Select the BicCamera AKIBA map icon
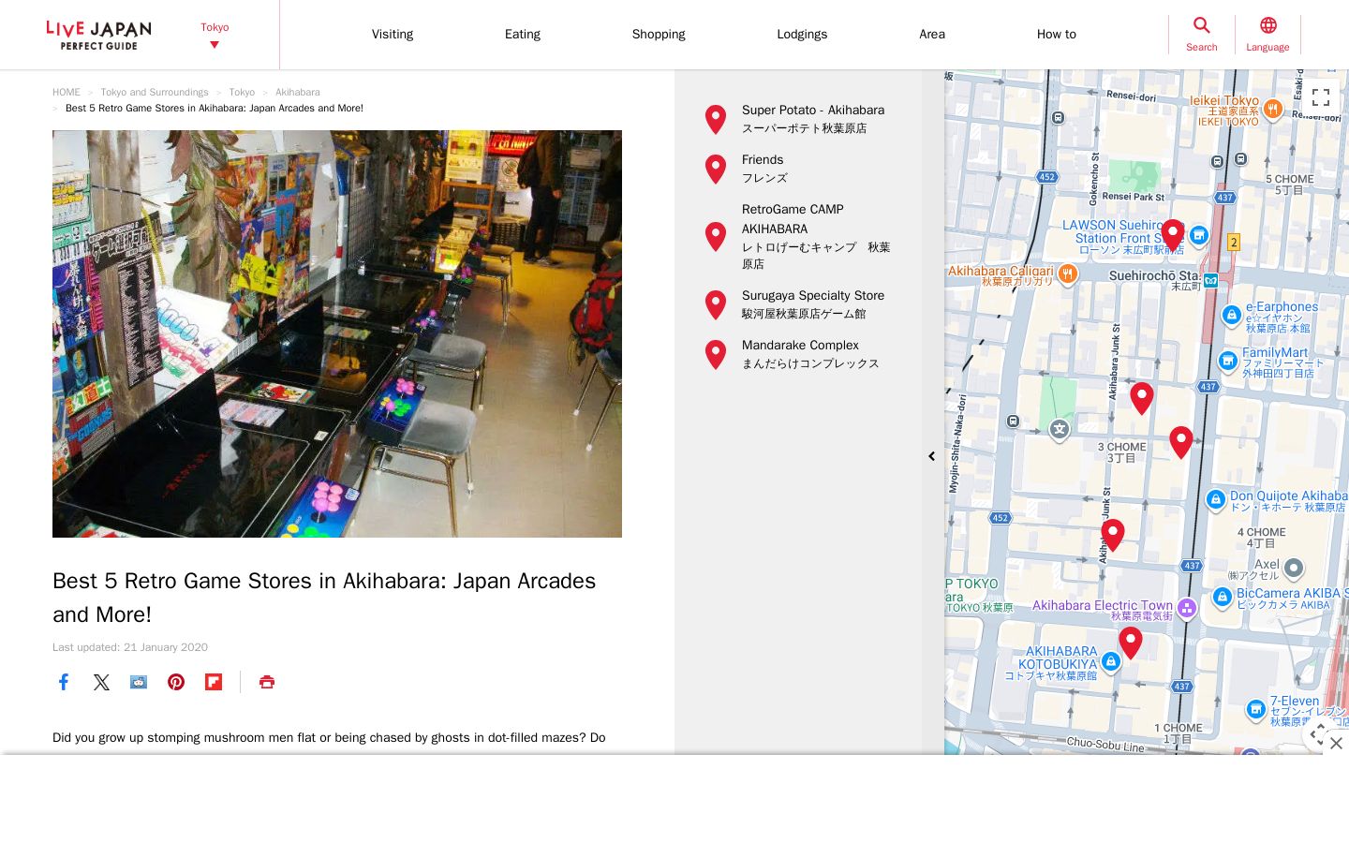This screenshot has height=843, width=1349. [x=1223, y=597]
